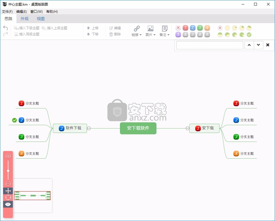Set priority 2 blue toolbar icon
This screenshot has height=221, width=275.
192,28
